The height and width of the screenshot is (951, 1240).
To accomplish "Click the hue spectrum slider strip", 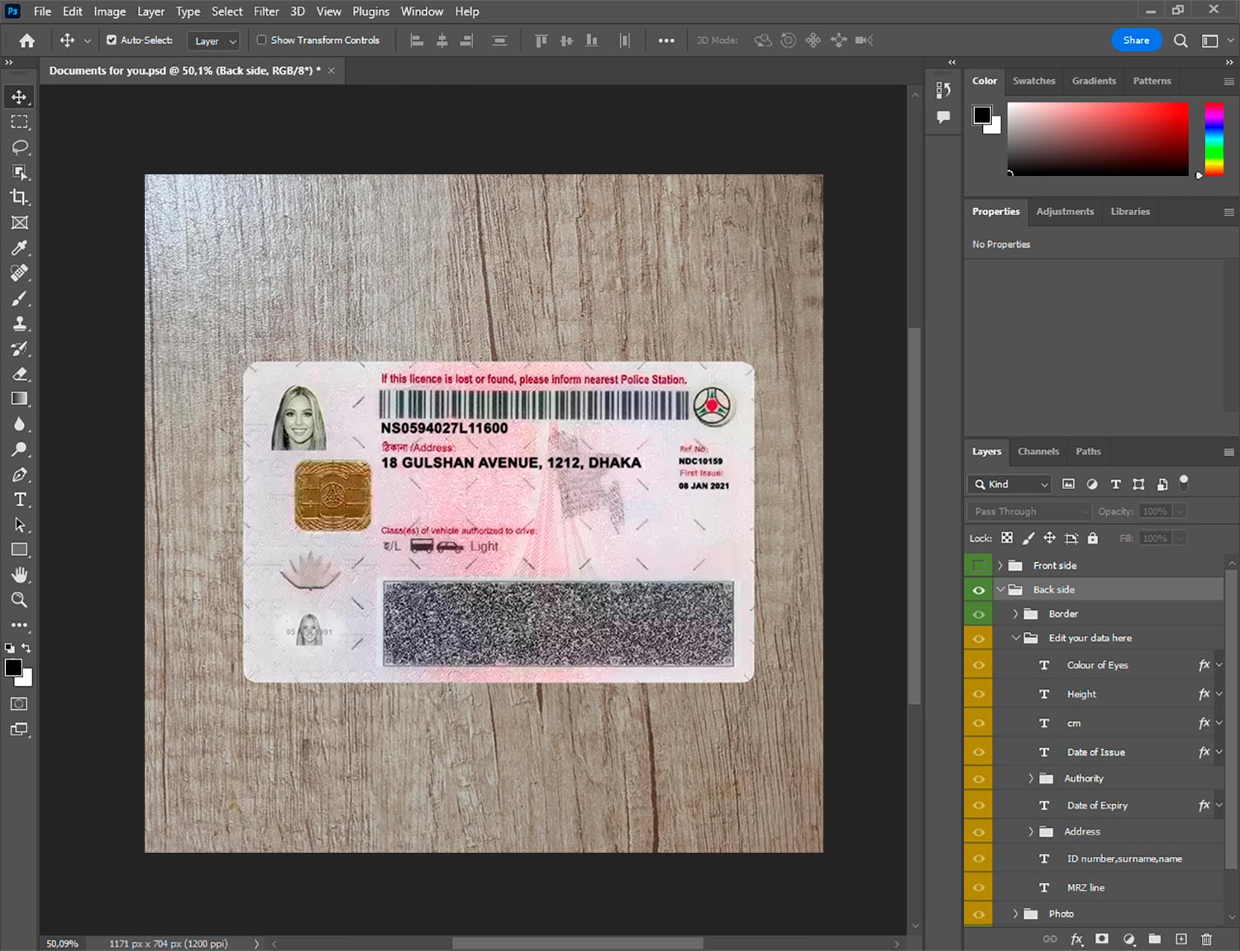I will point(1214,138).
